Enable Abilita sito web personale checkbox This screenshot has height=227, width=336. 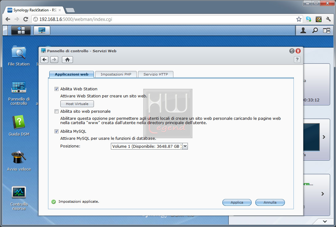click(56, 112)
